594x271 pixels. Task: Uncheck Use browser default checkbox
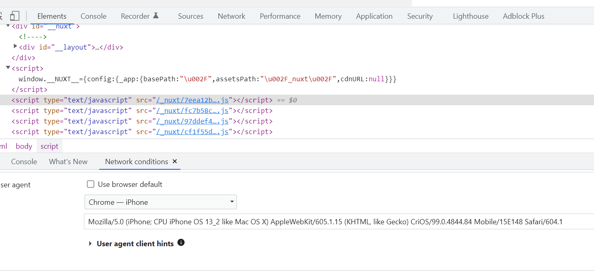pos(91,184)
